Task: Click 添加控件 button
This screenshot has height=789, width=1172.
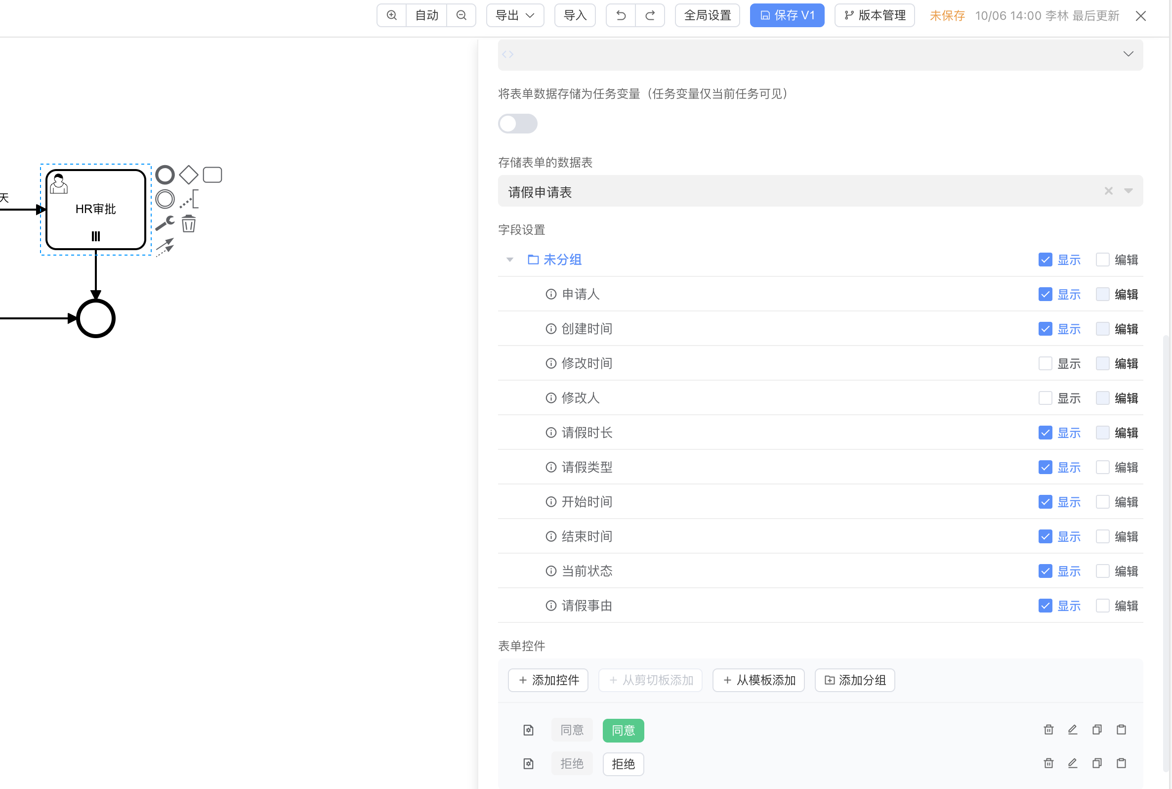Action: coord(548,680)
